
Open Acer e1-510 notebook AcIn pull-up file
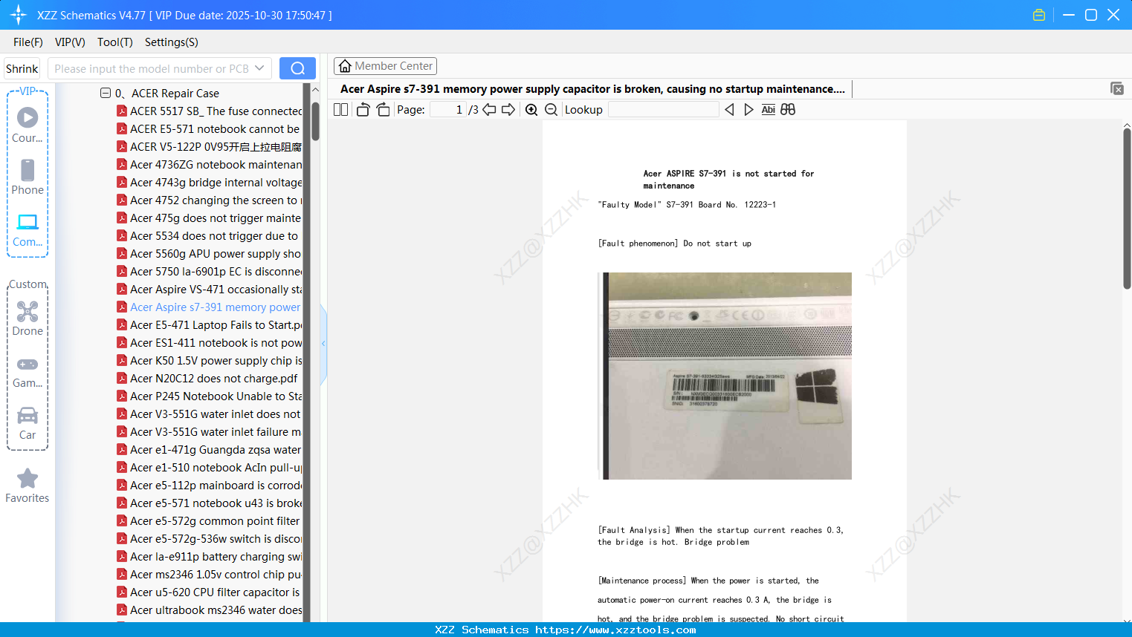pos(210,468)
